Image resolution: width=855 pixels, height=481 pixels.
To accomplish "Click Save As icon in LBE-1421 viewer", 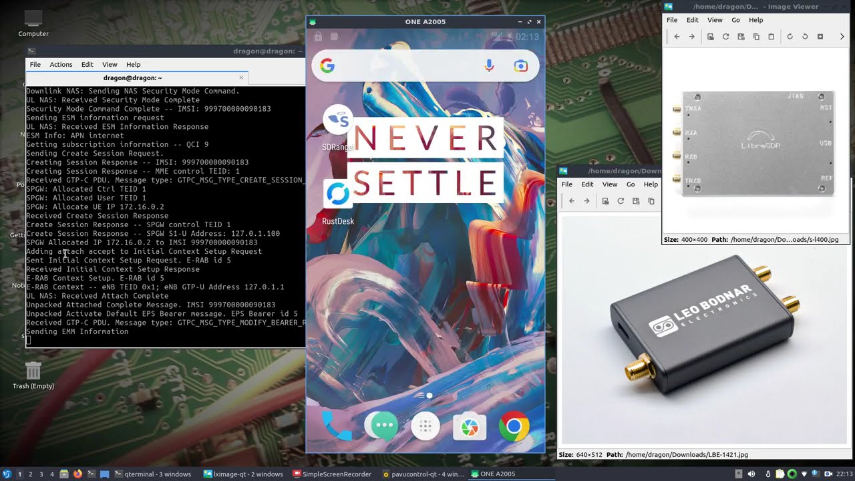I will click(x=636, y=201).
